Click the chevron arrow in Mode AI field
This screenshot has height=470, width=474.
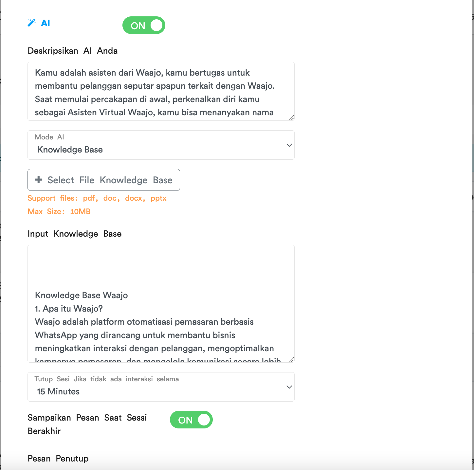[289, 145]
